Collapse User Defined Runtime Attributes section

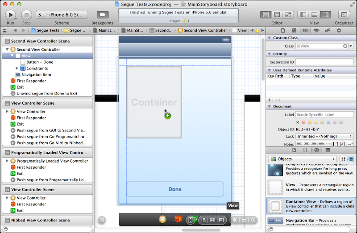pos(269,70)
